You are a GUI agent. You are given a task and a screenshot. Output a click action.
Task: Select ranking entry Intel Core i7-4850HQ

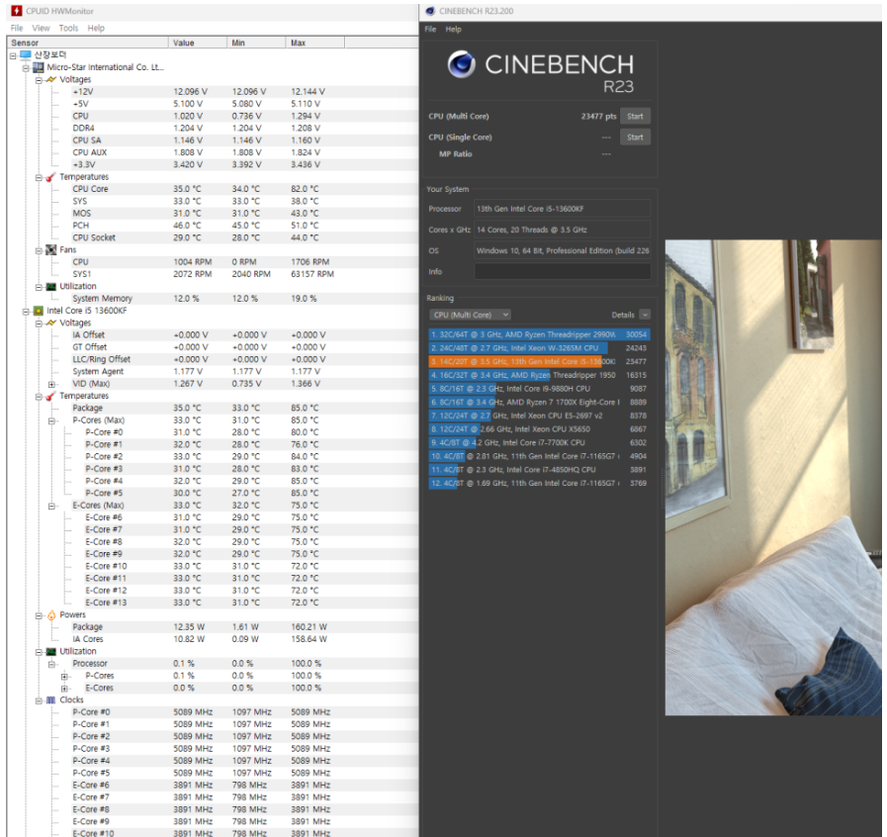pyautogui.click(x=539, y=470)
